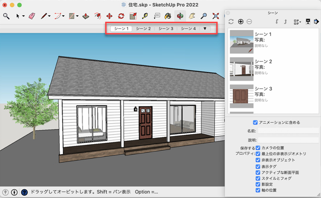Select the Move tool
The height and width of the screenshot is (198, 321).
point(109,16)
